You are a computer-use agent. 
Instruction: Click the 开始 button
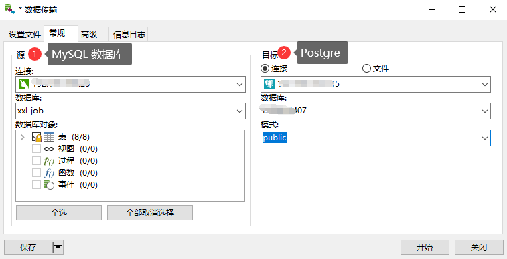click(425, 247)
